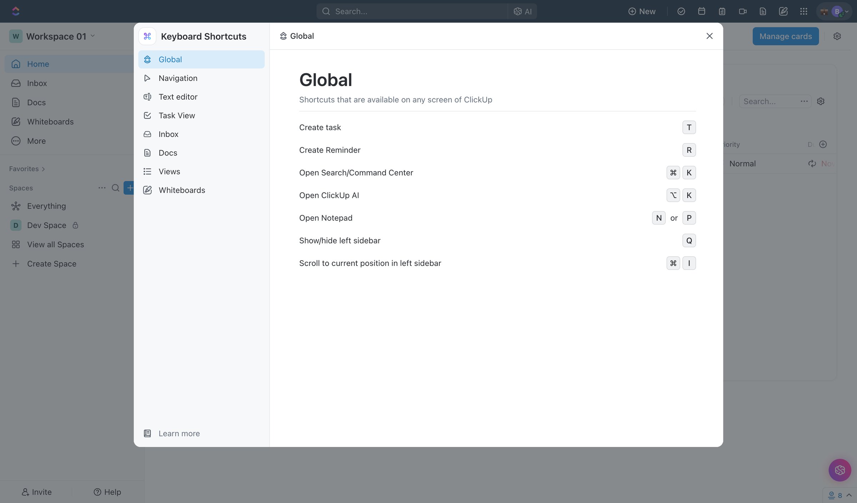This screenshot has height=503, width=857.
Task: Click the Normal priority cell
Action: click(x=742, y=164)
